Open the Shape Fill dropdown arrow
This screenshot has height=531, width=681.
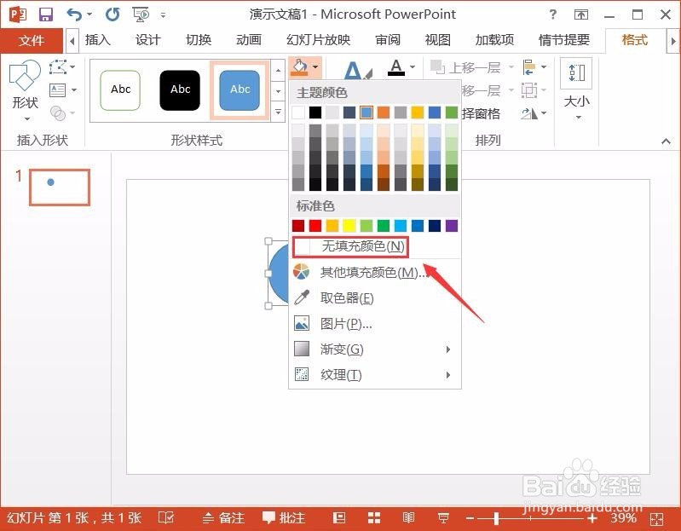tap(315, 67)
